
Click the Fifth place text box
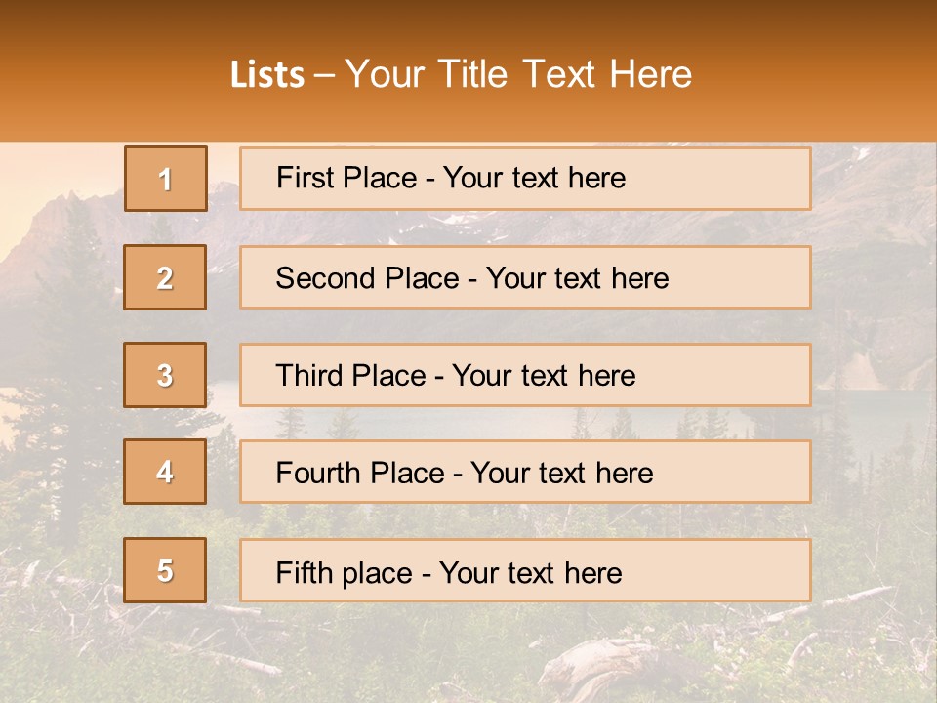tap(525, 570)
